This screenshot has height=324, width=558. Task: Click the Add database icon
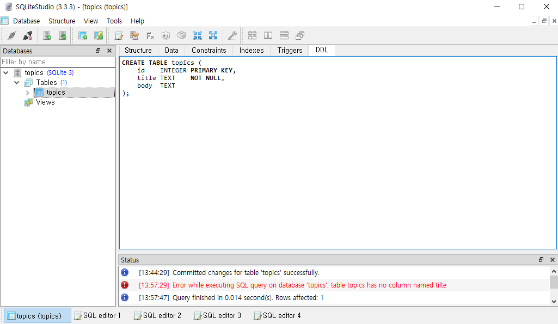click(47, 35)
